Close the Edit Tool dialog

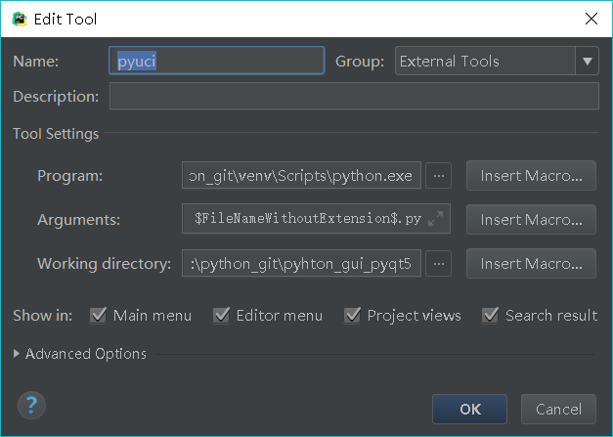(x=591, y=19)
